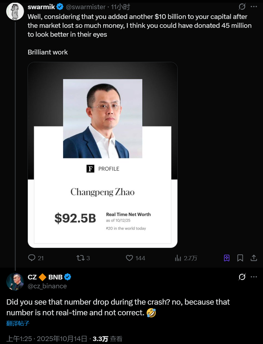Open view analytics icon showing 2.7万
Viewport: 263px width, 344px height.
point(178,258)
